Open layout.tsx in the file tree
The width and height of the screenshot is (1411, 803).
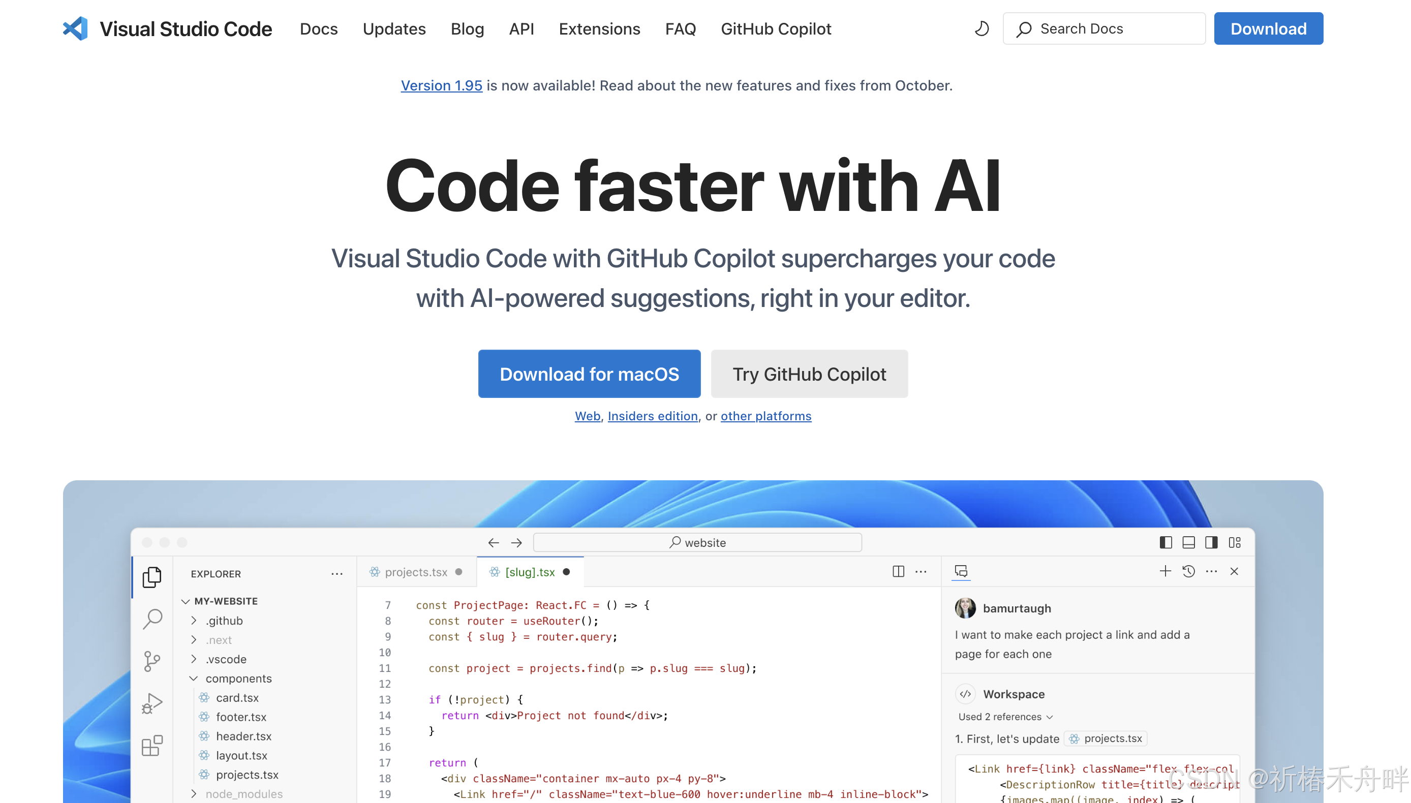tap(241, 756)
